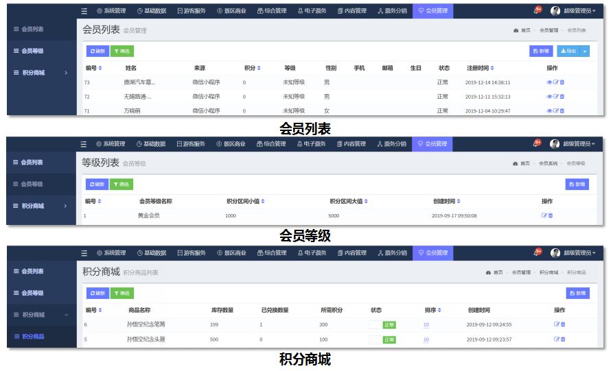Open dropdown arrow beside 导出 button
This screenshot has width=613, height=371.
tap(585, 51)
